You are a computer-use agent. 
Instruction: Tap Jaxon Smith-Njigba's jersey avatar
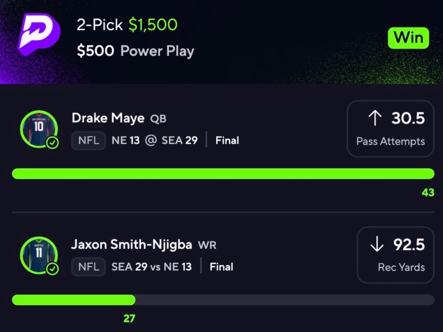[x=38, y=254]
